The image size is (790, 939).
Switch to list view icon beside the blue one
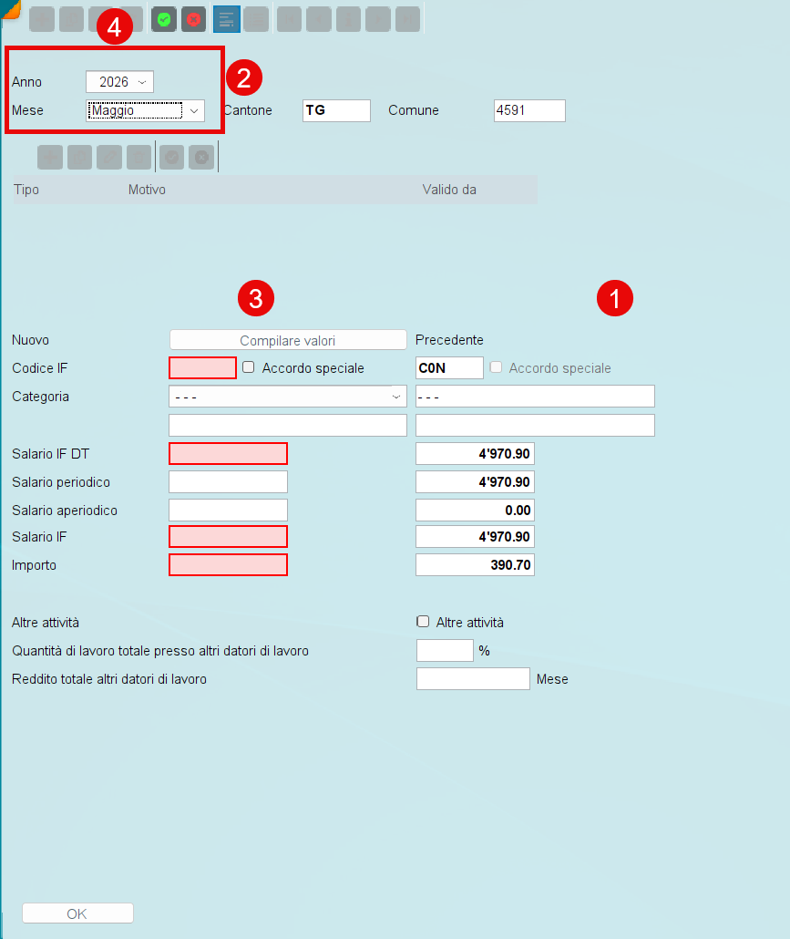pos(257,19)
